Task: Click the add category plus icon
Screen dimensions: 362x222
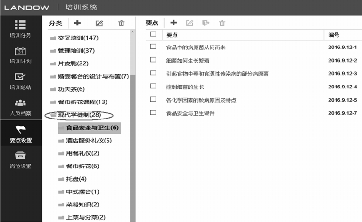Action: point(77,23)
